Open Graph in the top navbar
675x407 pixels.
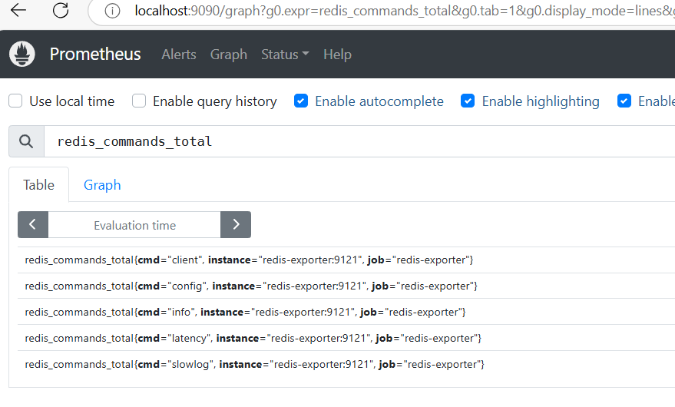pos(229,55)
